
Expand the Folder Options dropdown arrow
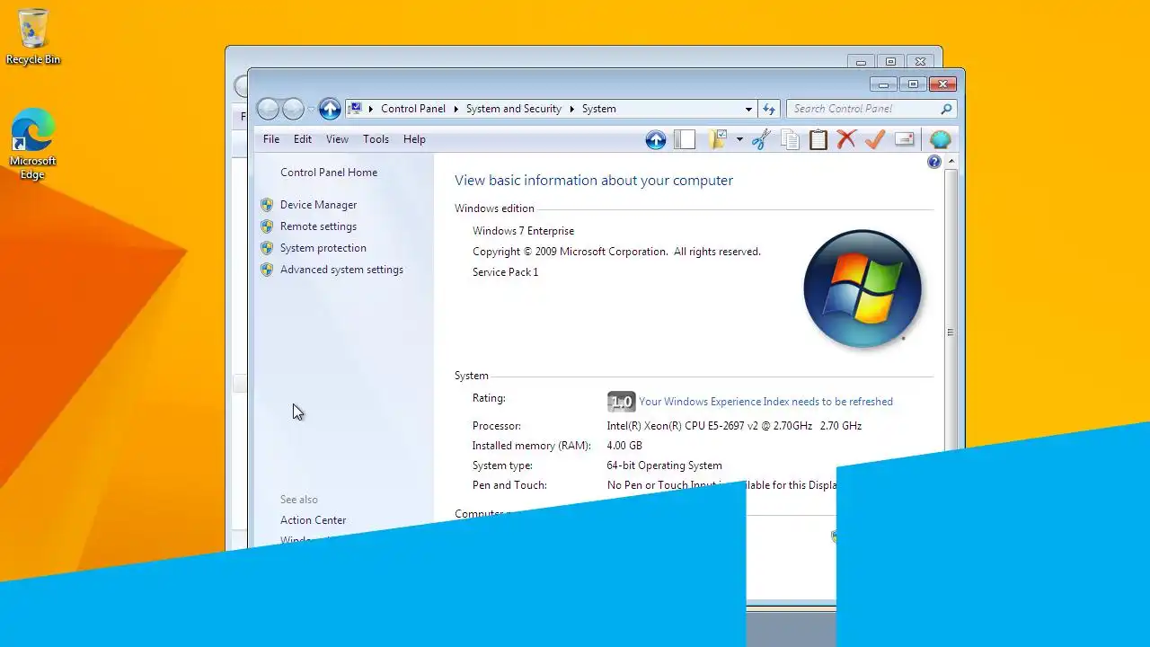point(739,139)
